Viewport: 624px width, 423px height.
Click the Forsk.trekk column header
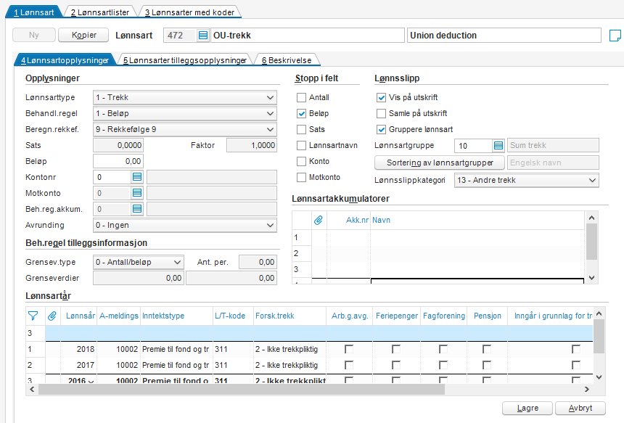tap(290, 316)
